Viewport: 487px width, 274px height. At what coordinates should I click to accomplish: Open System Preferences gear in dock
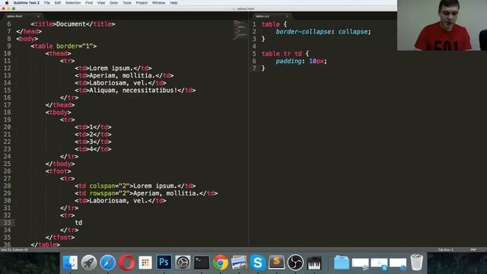click(x=183, y=263)
